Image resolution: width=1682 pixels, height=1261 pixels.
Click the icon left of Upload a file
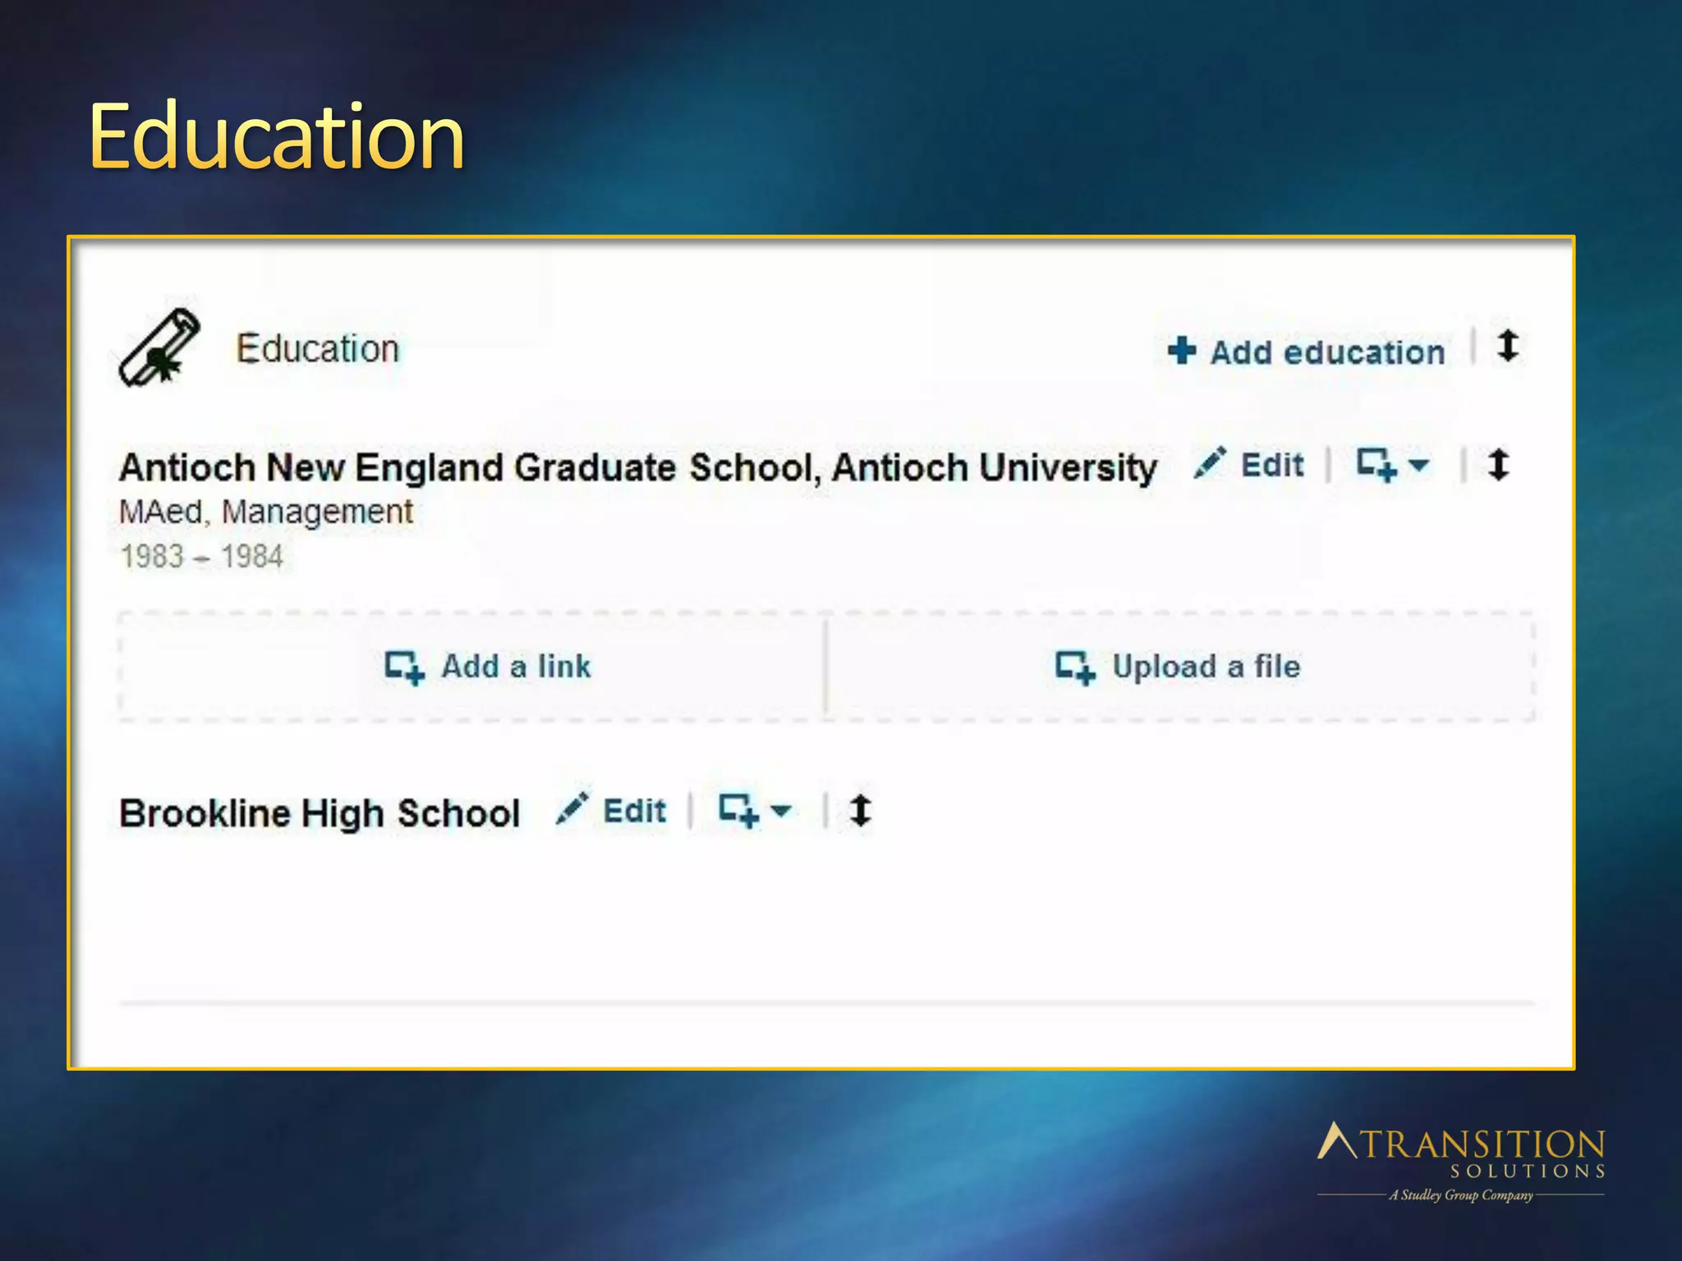click(1074, 667)
